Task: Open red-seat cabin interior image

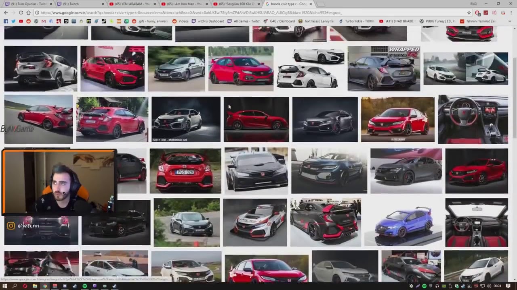Action: 477,222
